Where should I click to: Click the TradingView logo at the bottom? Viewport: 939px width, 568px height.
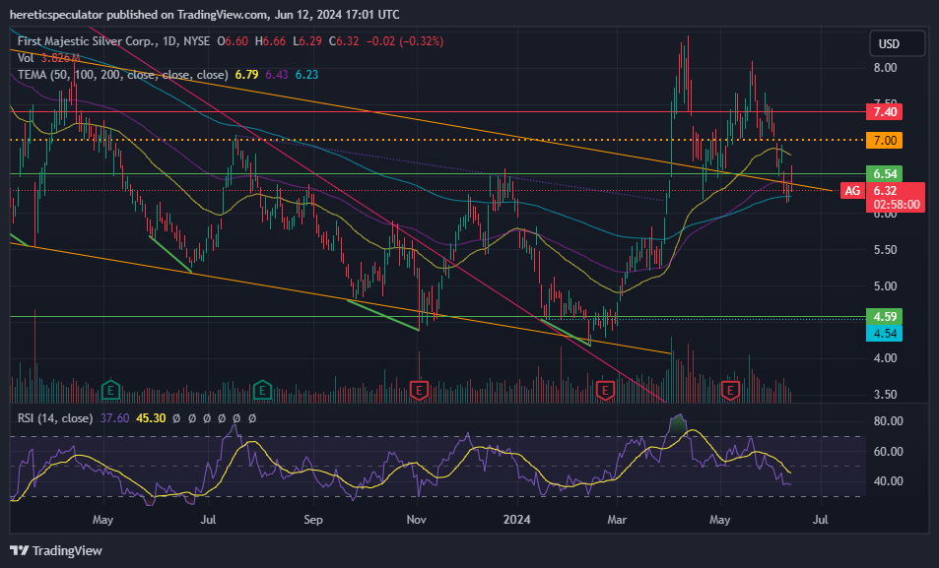coord(56,550)
